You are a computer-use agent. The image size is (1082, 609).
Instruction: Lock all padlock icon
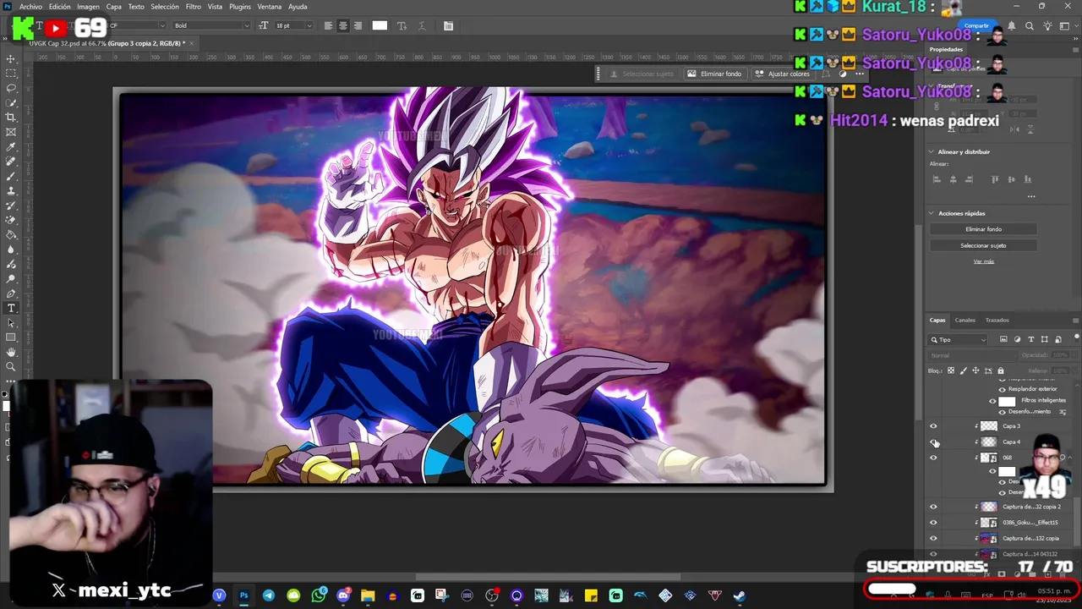[x=1001, y=370]
